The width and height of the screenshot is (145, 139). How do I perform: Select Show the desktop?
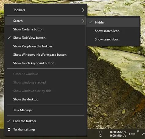coord(46,99)
